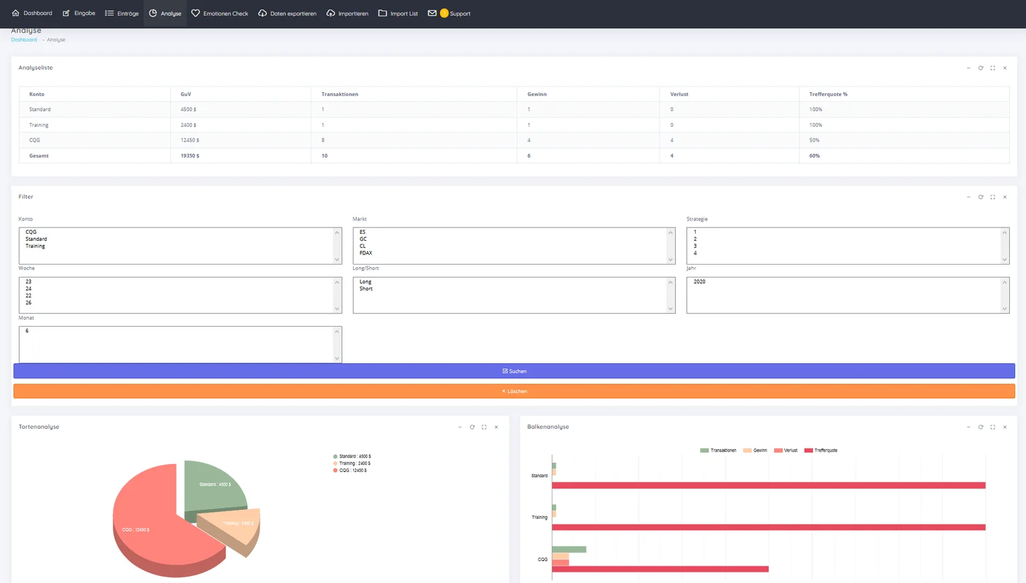Toggle Verlust legend in bar chart
The width and height of the screenshot is (1026, 583).
(786, 450)
